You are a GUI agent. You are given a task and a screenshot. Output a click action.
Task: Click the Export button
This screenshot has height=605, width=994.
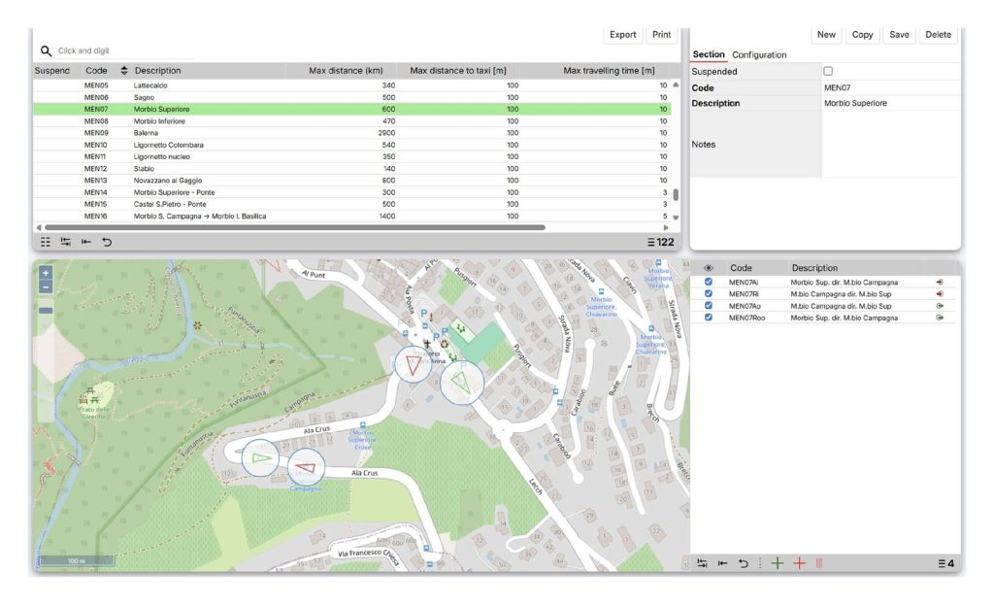[622, 35]
